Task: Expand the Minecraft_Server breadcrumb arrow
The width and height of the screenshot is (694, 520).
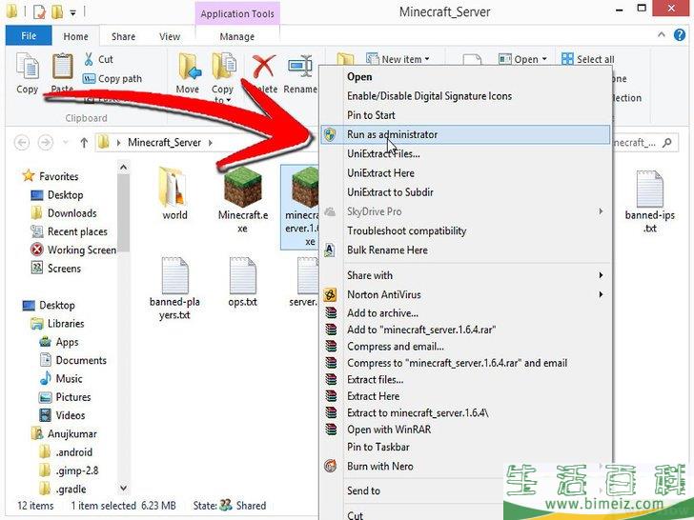Action: [211, 143]
